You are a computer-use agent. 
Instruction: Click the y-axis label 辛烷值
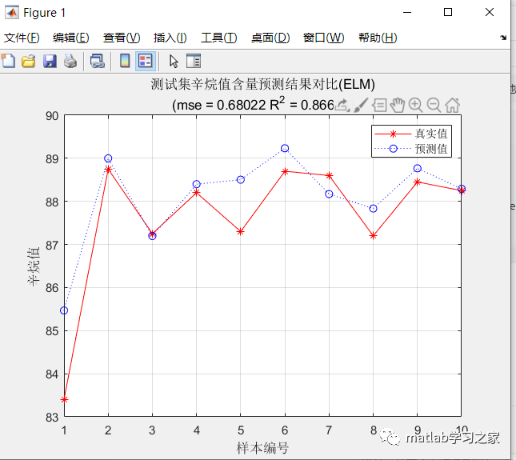click(x=34, y=266)
